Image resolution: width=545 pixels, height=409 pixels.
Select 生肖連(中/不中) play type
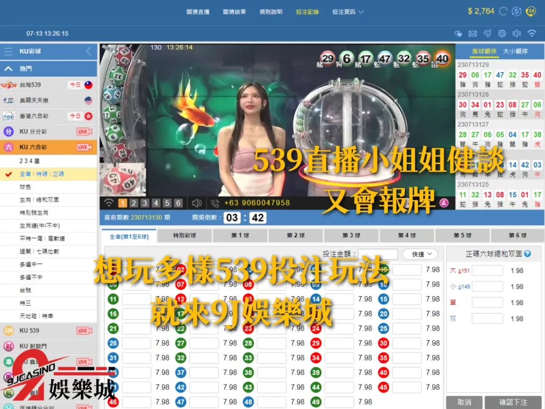point(48,225)
